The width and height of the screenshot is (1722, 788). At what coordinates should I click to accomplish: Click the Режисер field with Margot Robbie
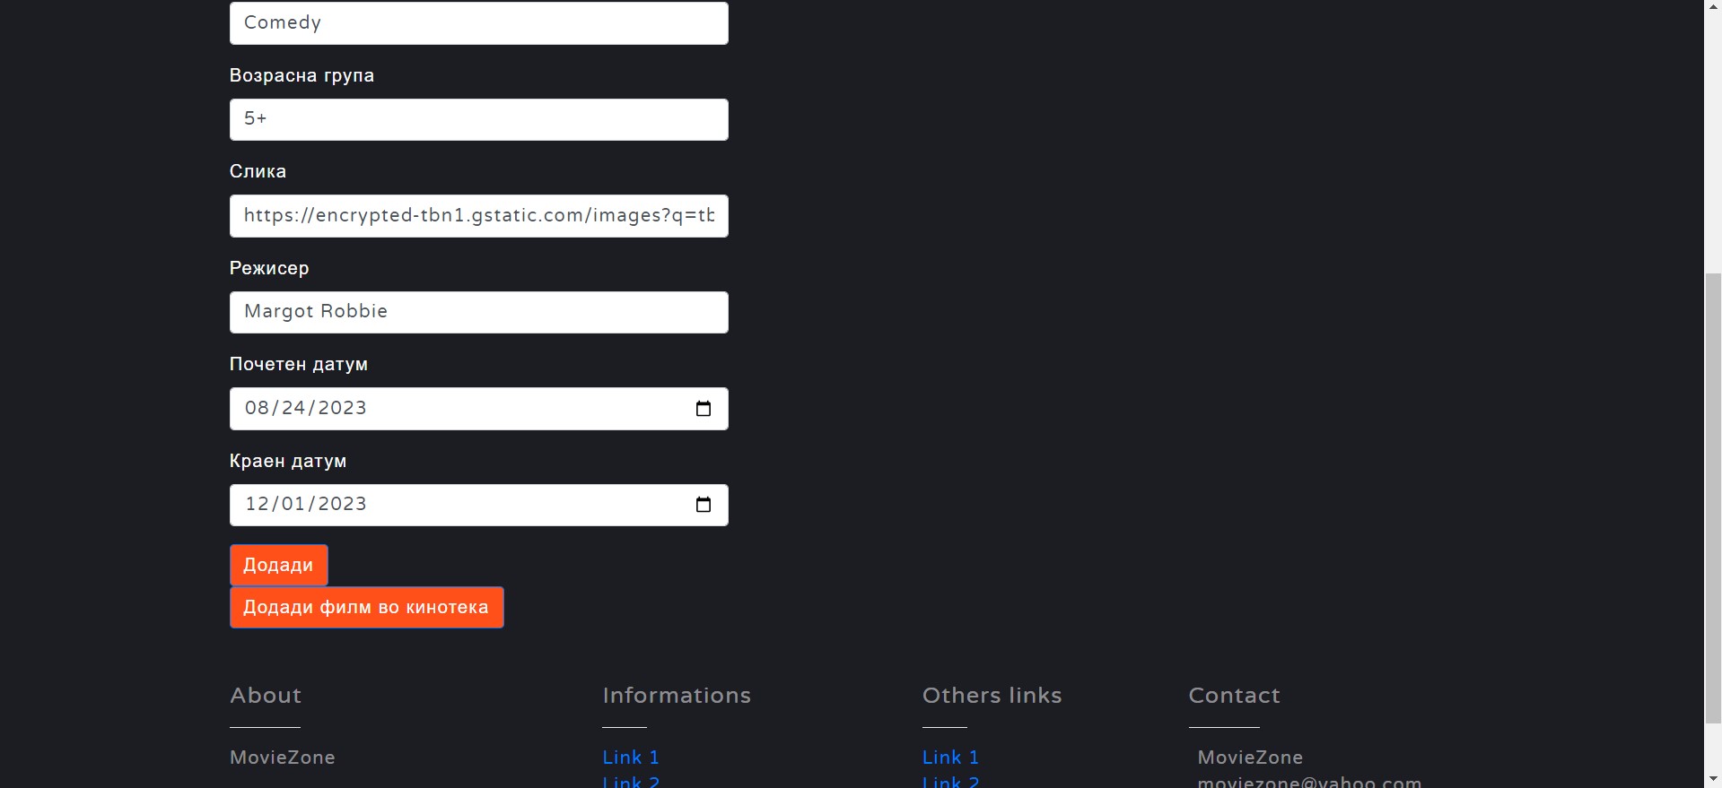478,312
